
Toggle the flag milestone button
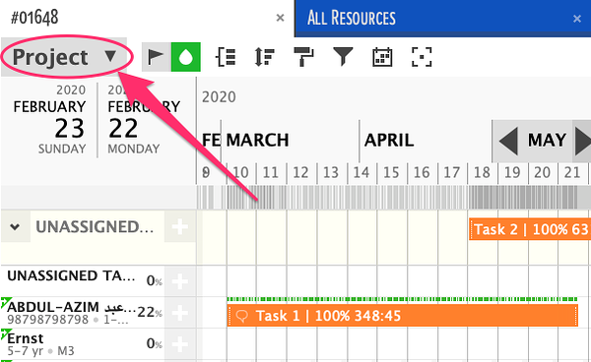coord(156,57)
